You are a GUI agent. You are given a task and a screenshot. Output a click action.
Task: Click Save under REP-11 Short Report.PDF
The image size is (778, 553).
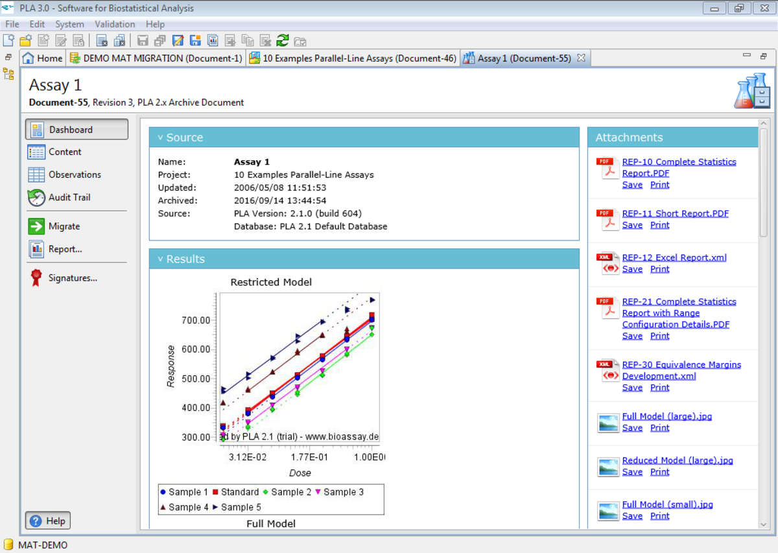click(632, 225)
